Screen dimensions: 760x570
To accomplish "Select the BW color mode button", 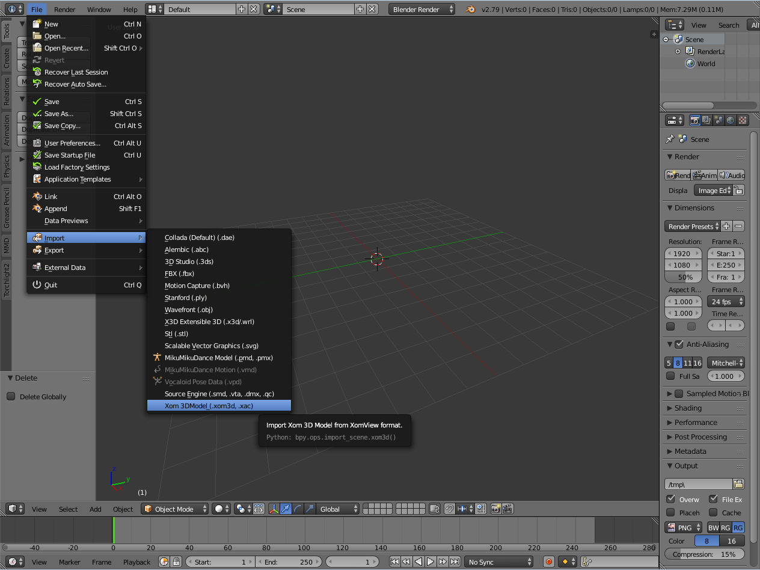I will tap(713, 527).
